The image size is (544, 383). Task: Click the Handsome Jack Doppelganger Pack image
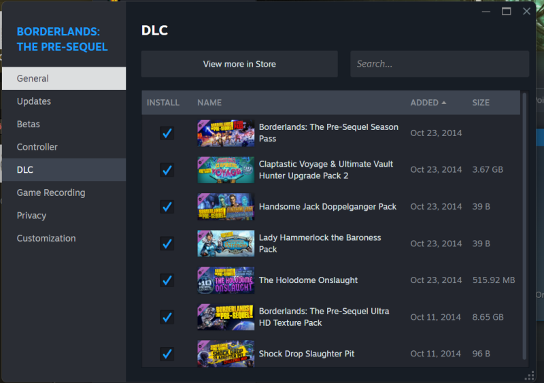tap(226, 207)
